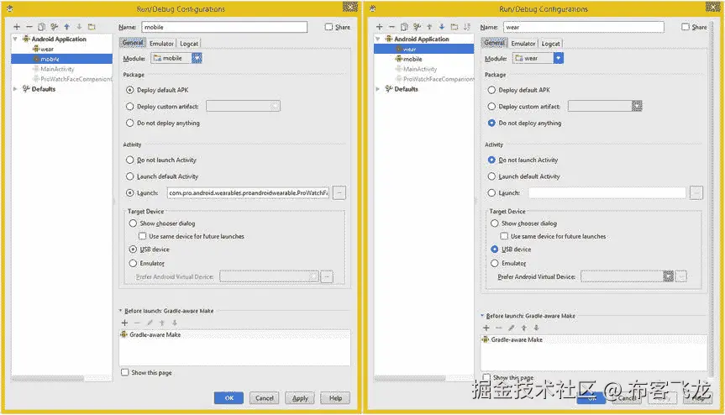The width and height of the screenshot is (725, 415).
Task: Move down blue arrow in right wear dialog
Action: click(442, 27)
